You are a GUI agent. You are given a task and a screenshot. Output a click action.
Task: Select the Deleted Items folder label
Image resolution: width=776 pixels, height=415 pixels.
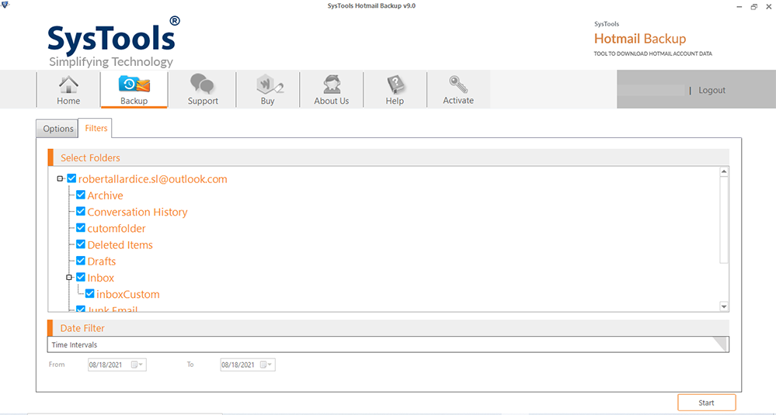pos(120,245)
